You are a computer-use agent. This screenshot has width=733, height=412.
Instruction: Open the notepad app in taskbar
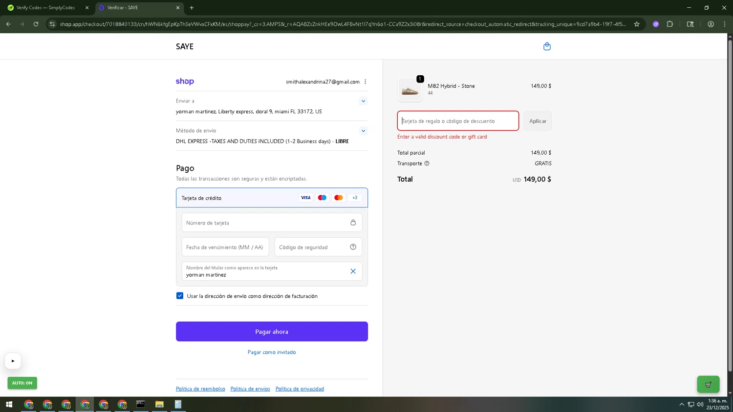coord(178,404)
